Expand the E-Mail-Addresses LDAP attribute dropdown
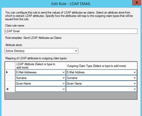This screenshot has width=142, height=116. 64,72
